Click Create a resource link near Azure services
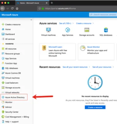This screenshot has height=124, width=117. click(84, 23)
